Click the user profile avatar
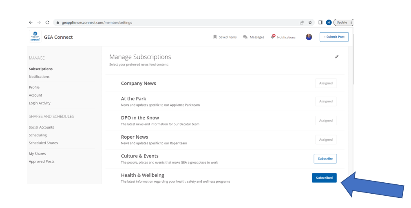Image resolution: width=411 pixels, height=208 pixels. 309,37
